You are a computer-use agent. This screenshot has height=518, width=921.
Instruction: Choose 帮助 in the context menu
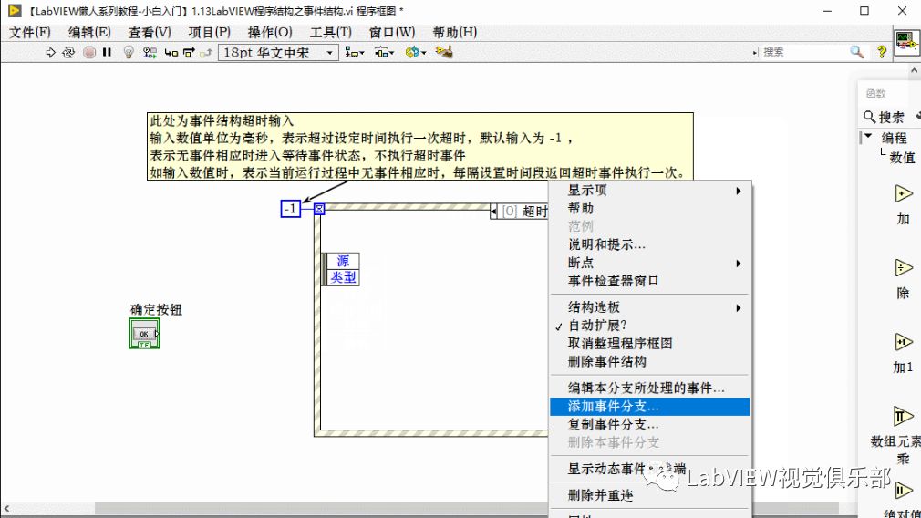(650, 209)
